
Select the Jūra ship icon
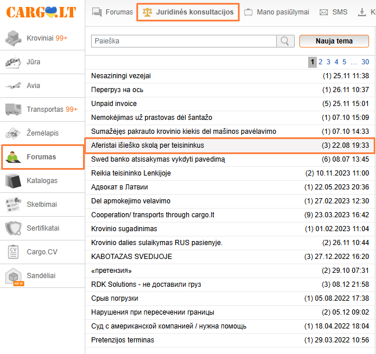pyautogui.click(x=13, y=62)
